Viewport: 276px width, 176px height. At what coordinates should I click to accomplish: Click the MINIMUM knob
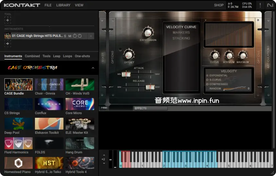(x=229, y=55)
